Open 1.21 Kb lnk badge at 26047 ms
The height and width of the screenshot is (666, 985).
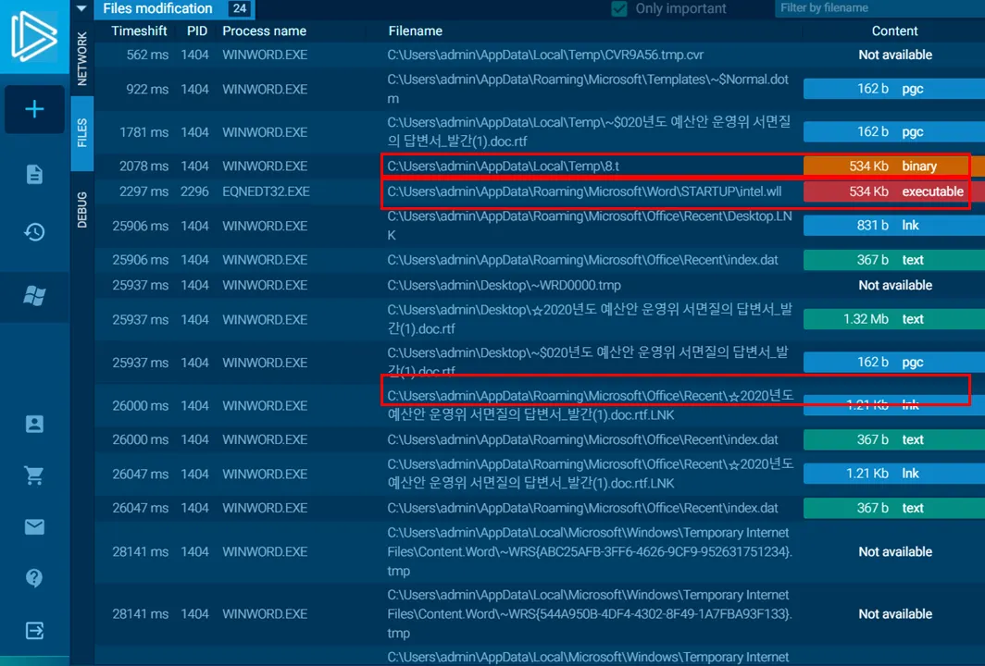(894, 474)
